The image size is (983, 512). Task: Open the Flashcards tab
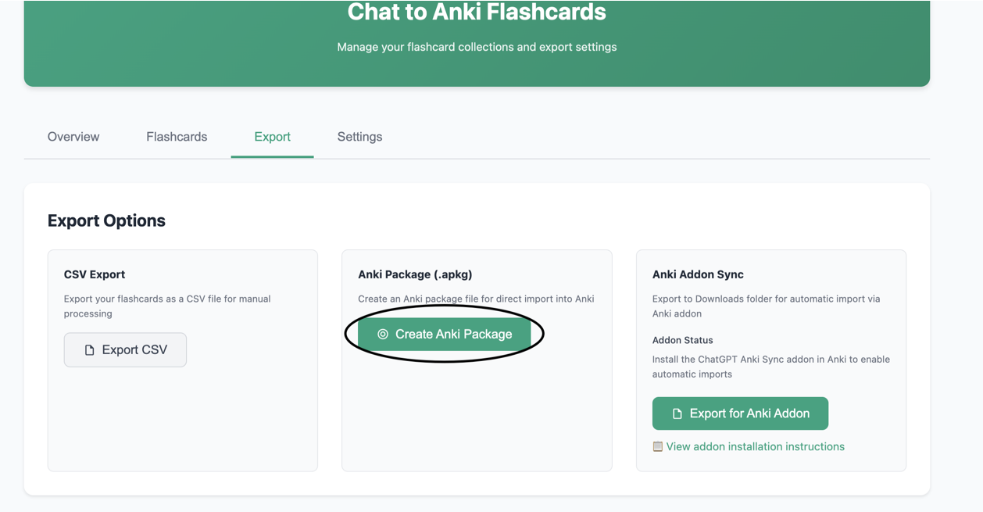click(x=177, y=137)
